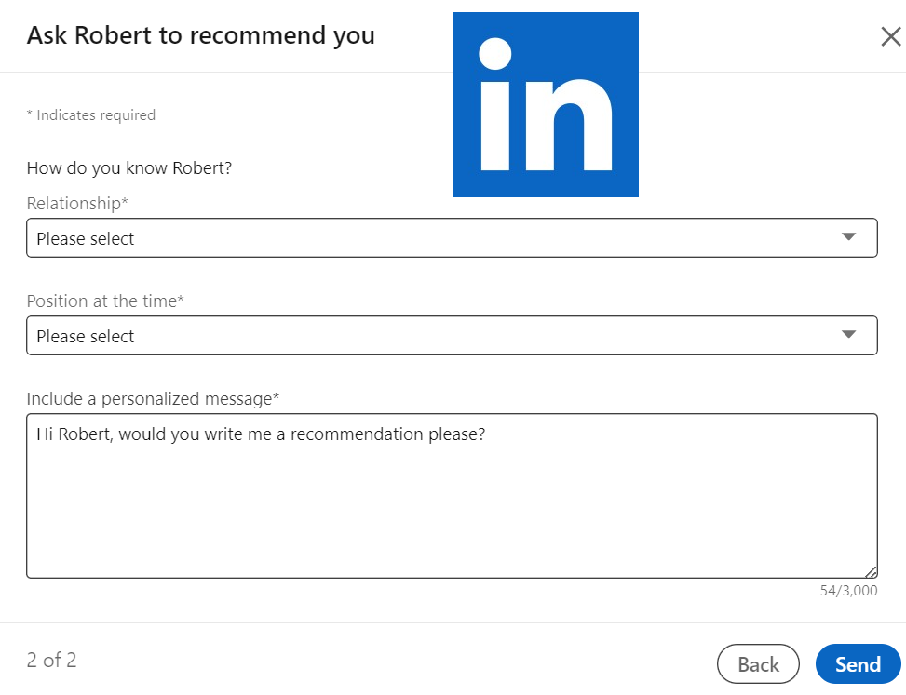Open the Position at the time selection list

[x=453, y=335]
